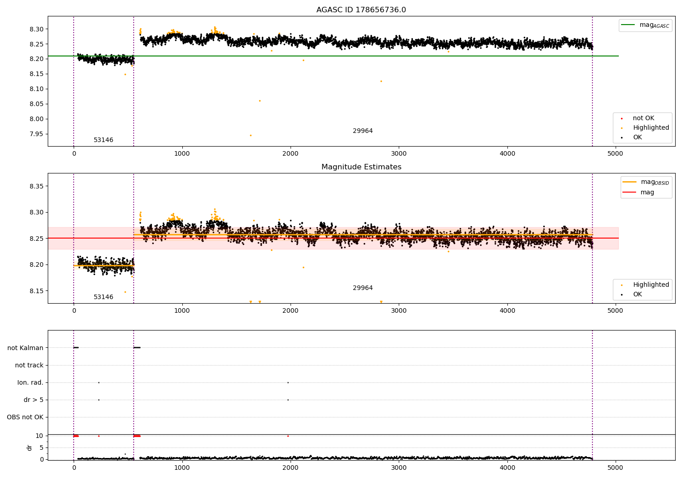Click the "not Kalman" axis label
Screen dimensions: 682x478
coord(25,348)
